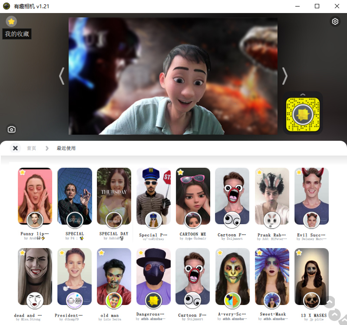Toggle favorite star on Sweet-Mask card
Screen dimensions: 347x325
pyautogui.click(x=259, y=252)
